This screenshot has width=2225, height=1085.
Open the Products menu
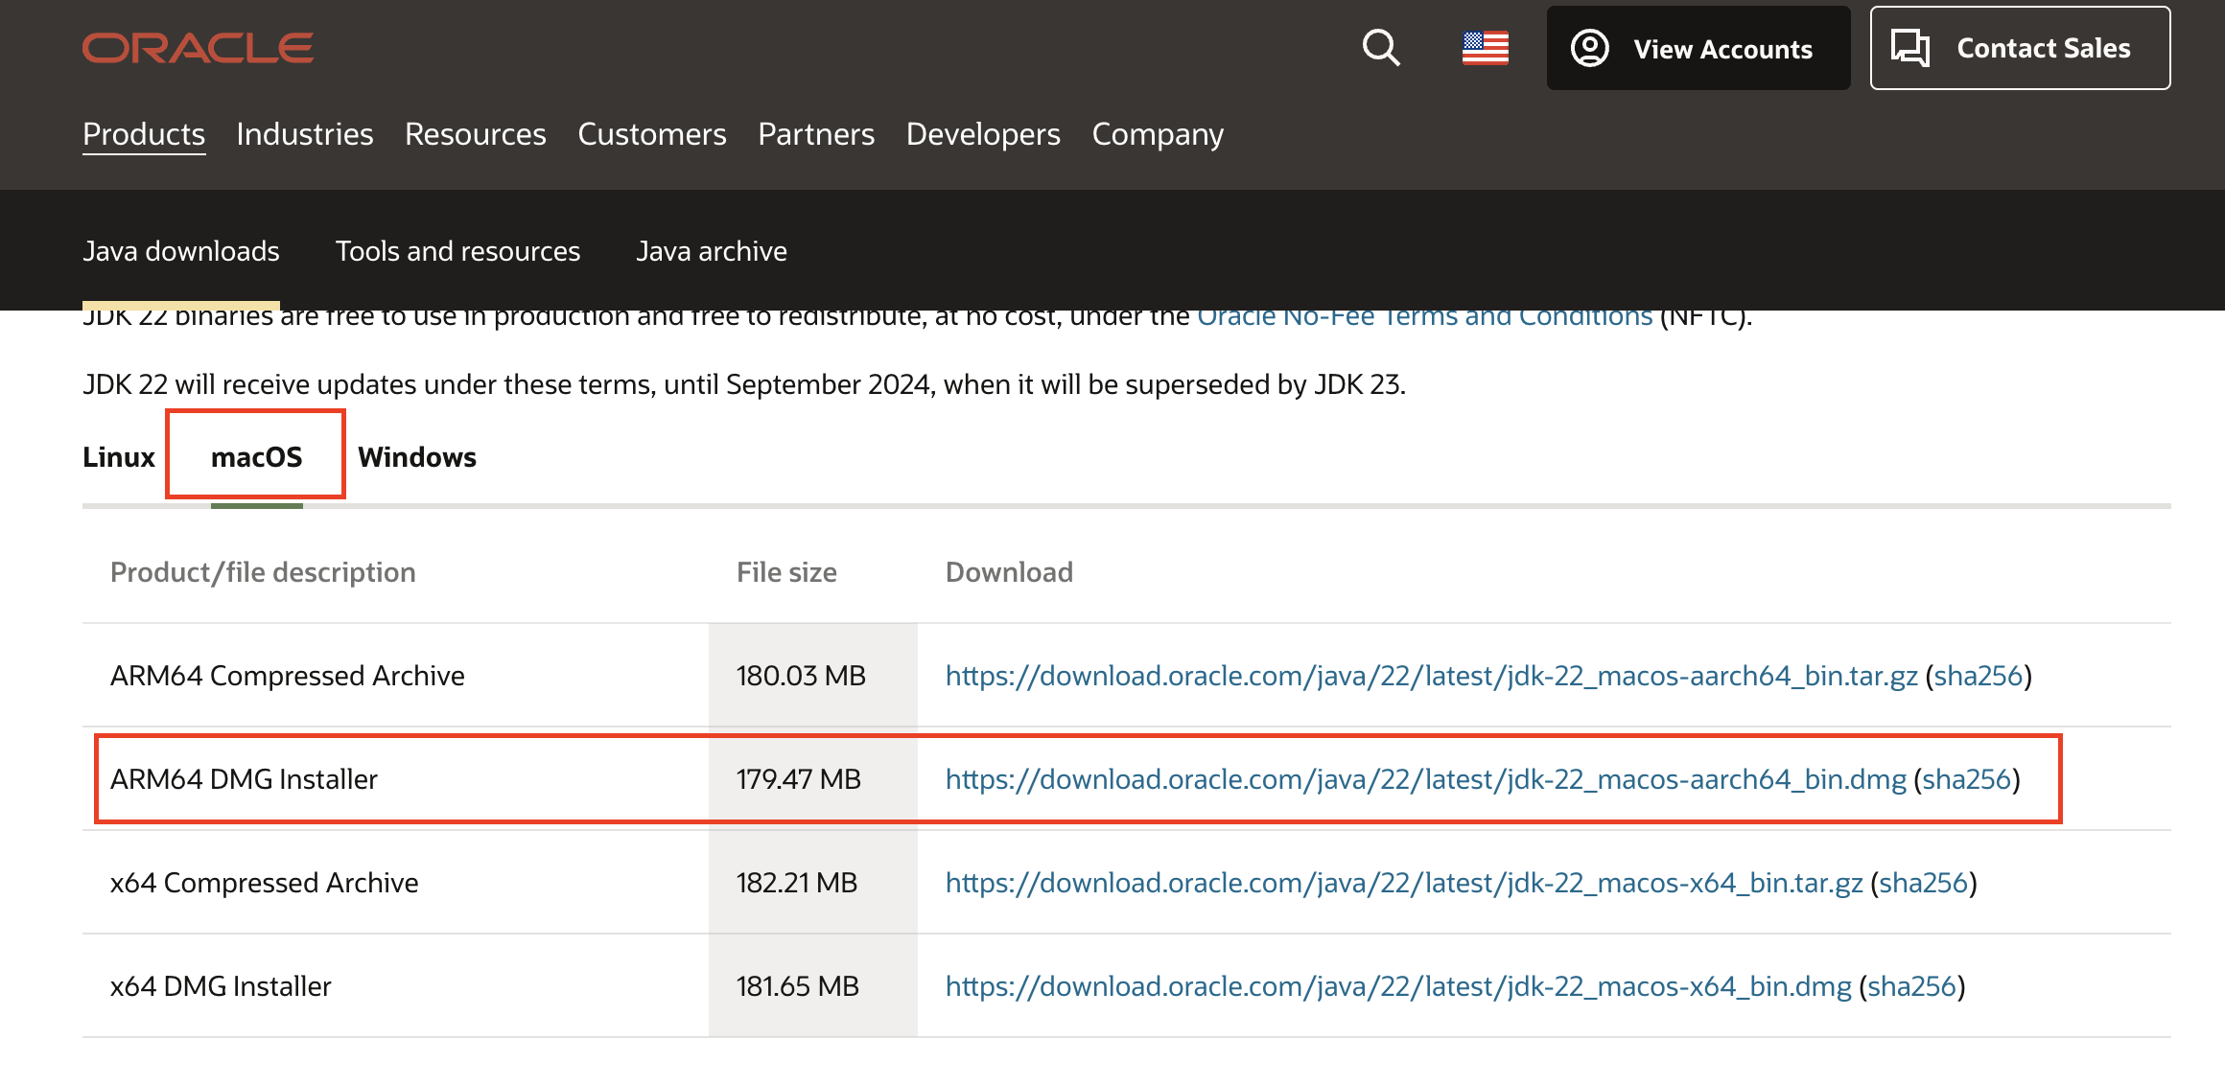coord(144,134)
